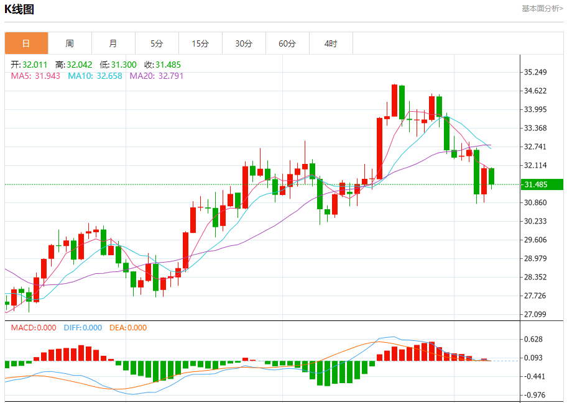567x403 pixels.
Task: Click the 28.979 price axis label
Action: click(535, 258)
